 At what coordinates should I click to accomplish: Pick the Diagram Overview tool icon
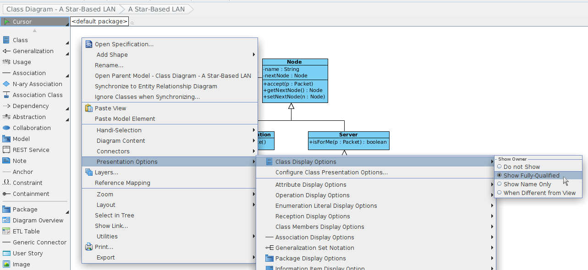tap(6, 220)
